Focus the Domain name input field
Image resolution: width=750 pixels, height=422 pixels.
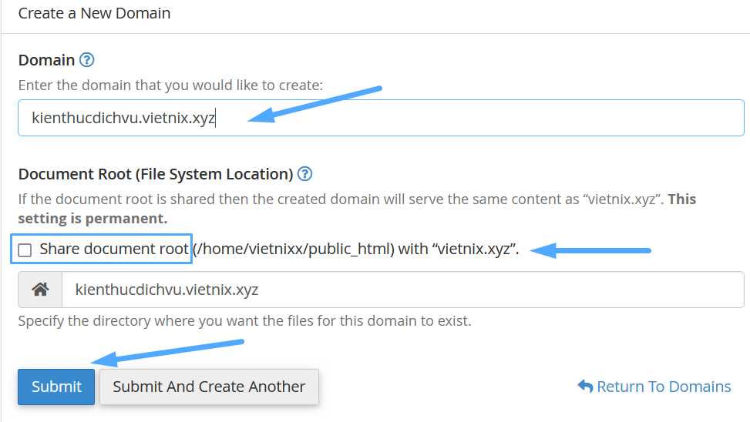point(462,118)
